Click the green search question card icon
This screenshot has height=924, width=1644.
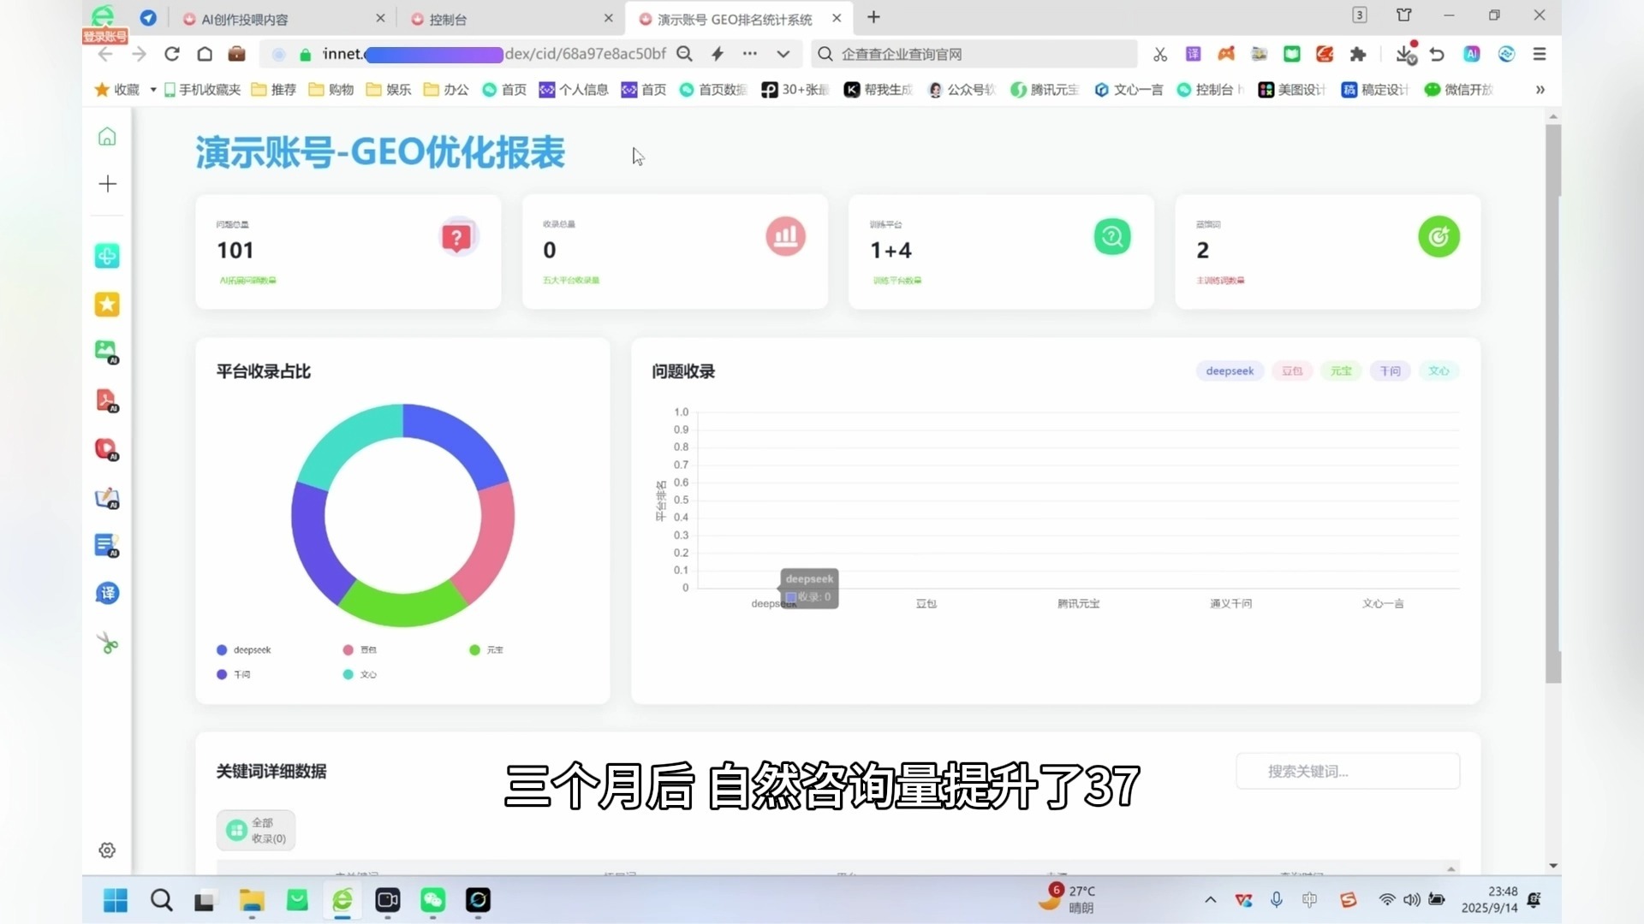point(1112,237)
